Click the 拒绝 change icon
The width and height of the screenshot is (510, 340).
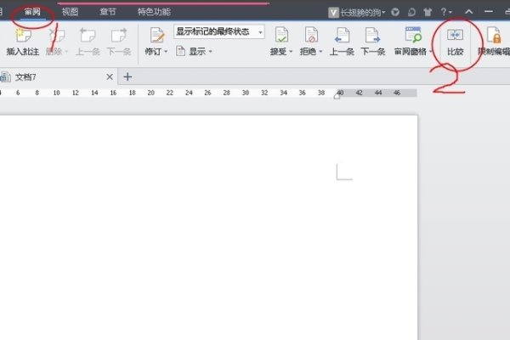click(311, 35)
